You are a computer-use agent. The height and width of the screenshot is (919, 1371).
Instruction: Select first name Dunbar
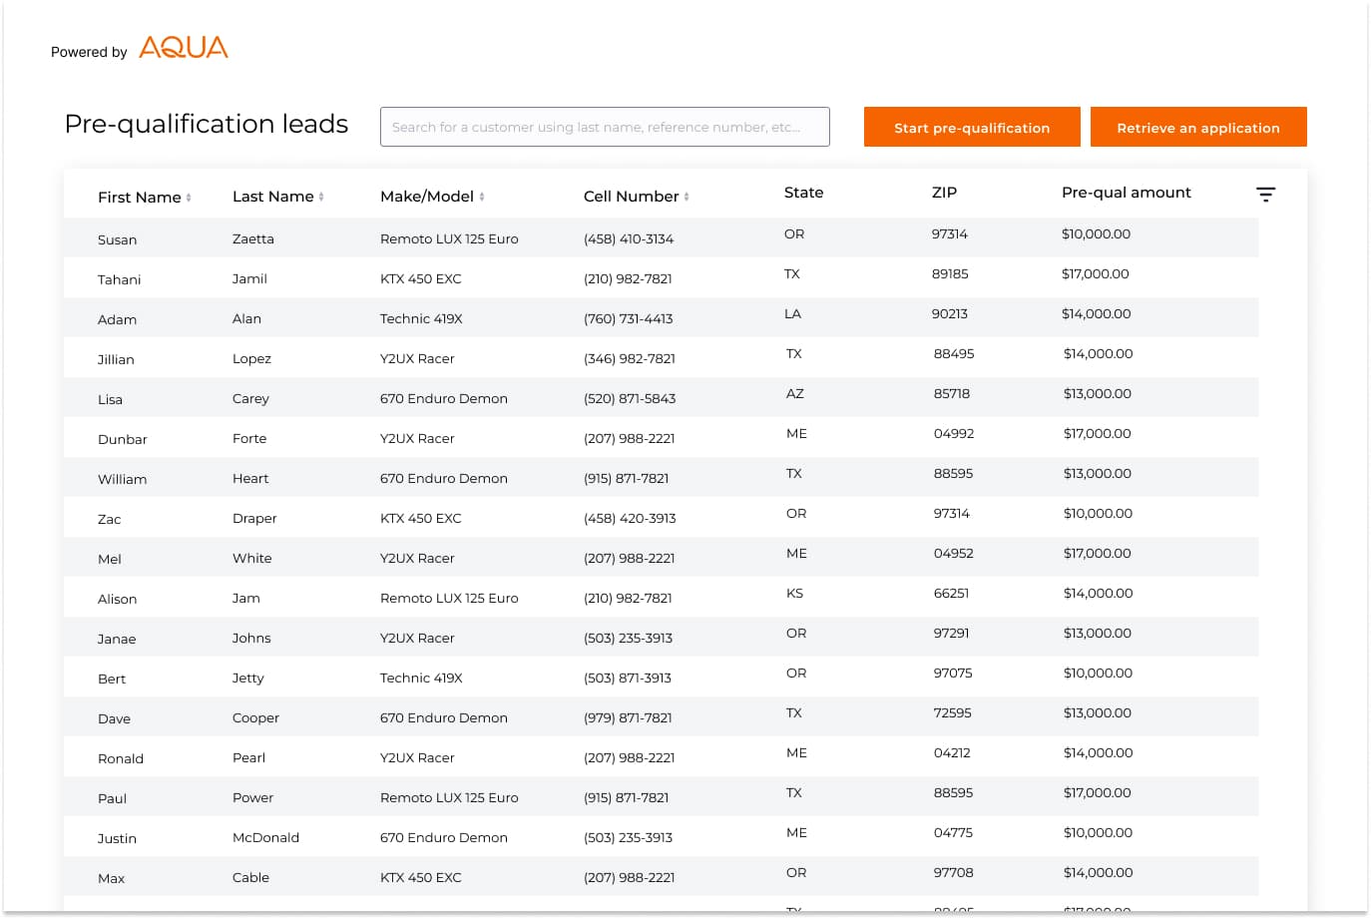pos(122,439)
